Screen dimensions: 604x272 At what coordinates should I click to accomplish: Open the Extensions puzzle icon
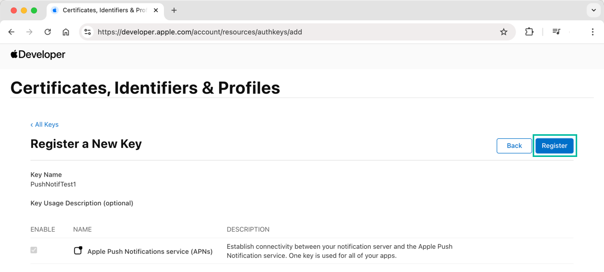[529, 32]
